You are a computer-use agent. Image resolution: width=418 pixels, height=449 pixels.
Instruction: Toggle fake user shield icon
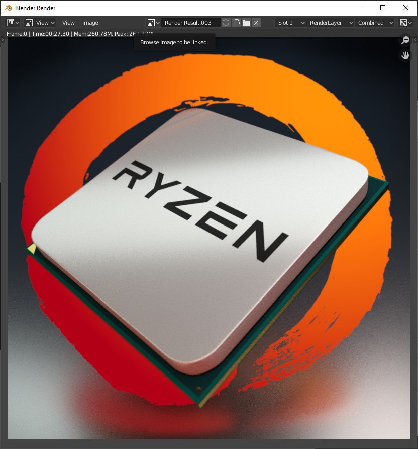tap(226, 23)
